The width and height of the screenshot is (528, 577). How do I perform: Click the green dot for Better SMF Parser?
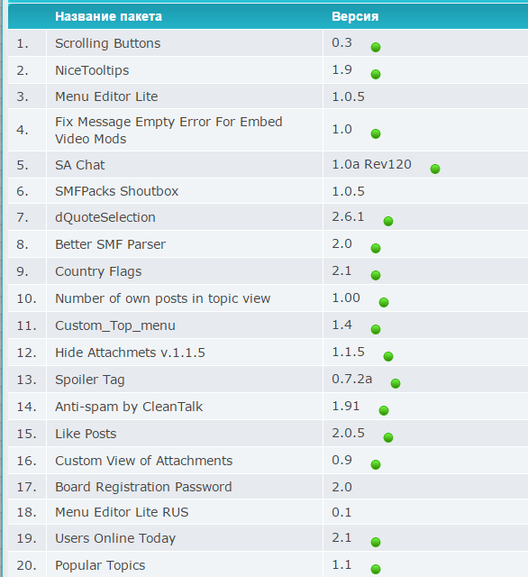click(x=376, y=249)
